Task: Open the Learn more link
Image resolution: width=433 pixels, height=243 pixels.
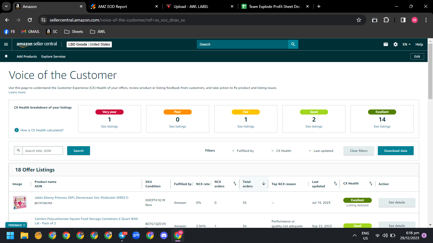Action: point(17,92)
